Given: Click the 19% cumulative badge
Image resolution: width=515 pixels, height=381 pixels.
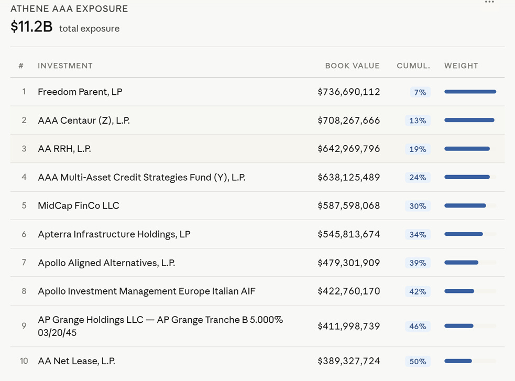Looking at the screenshot, I should 418,149.
